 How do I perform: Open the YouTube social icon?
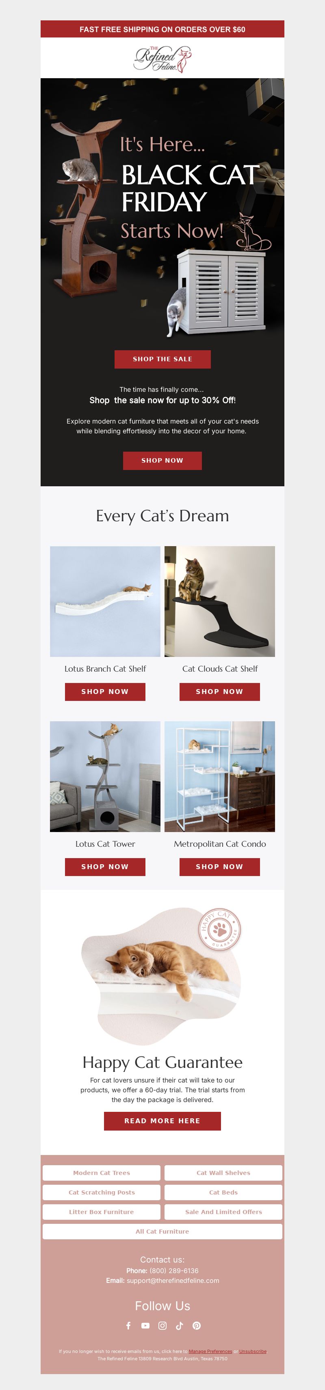pos(145,1325)
